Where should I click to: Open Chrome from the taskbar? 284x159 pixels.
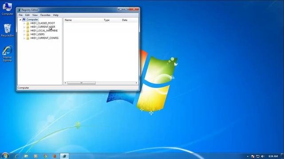point(45,156)
